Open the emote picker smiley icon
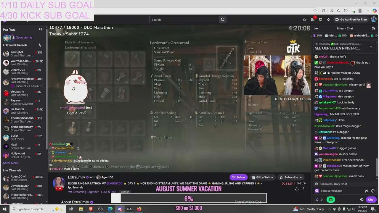Viewport: 379px width, 213px height. (373, 191)
